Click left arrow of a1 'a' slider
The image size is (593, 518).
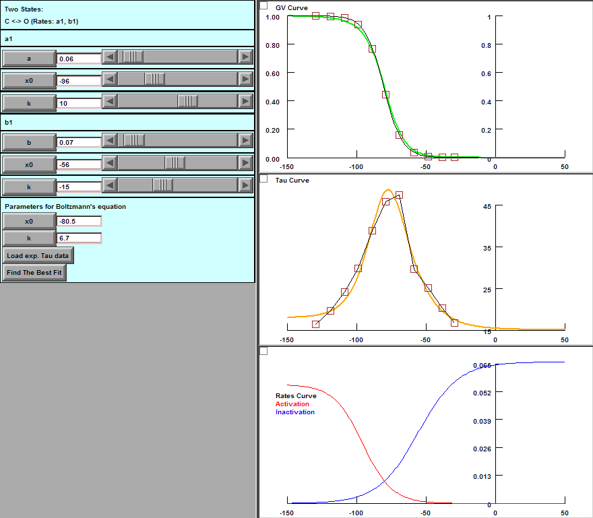[x=110, y=57]
